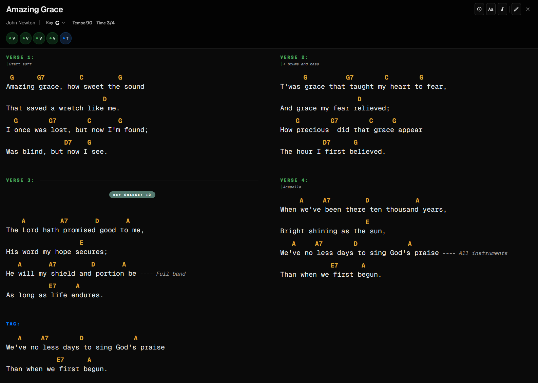Click E7 chord above 'As long as life endures'
538x383 pixels.
[53, 286]
